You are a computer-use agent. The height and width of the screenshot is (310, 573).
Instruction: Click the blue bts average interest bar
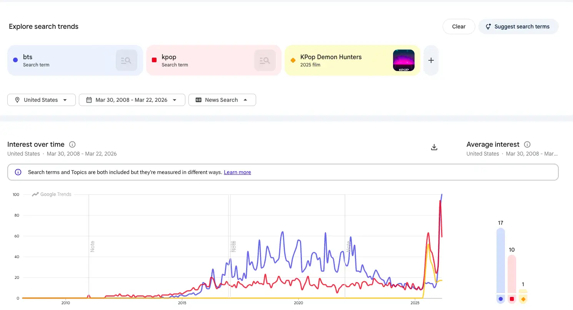(x=500, y=261)
